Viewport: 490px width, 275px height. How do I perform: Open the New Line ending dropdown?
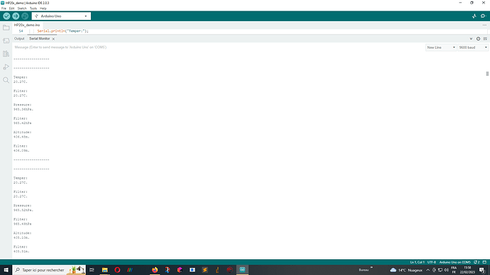click(440, 47)
